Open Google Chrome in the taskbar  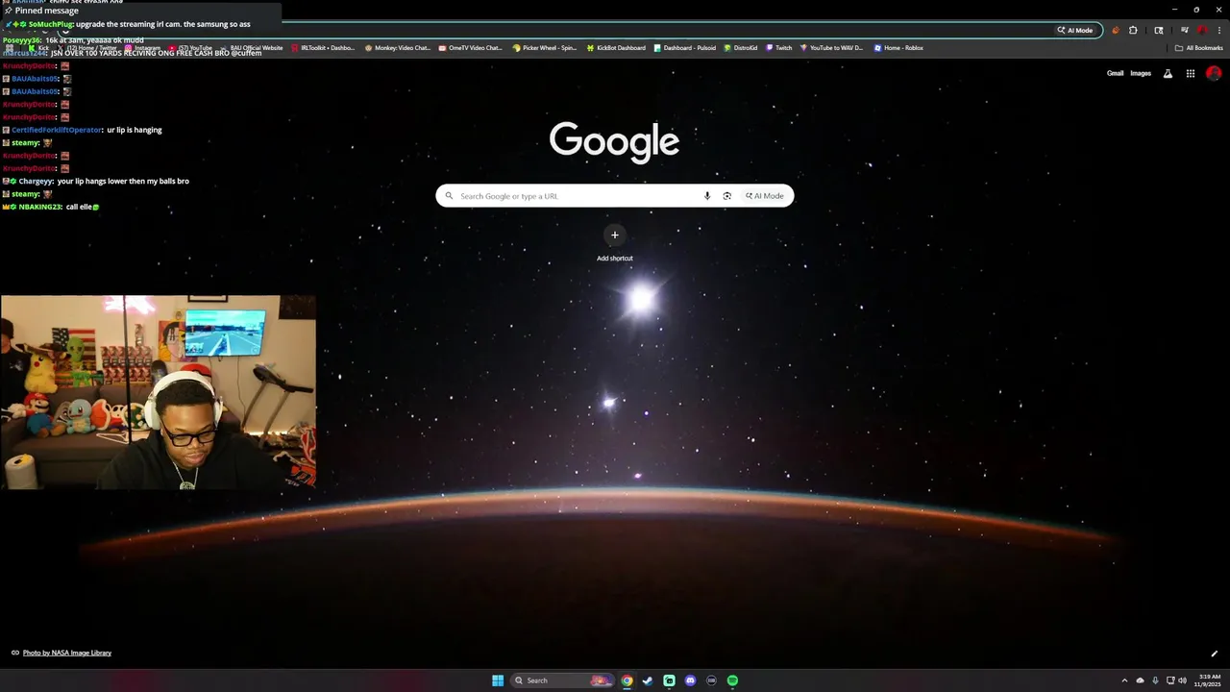(x=627, y=680)
